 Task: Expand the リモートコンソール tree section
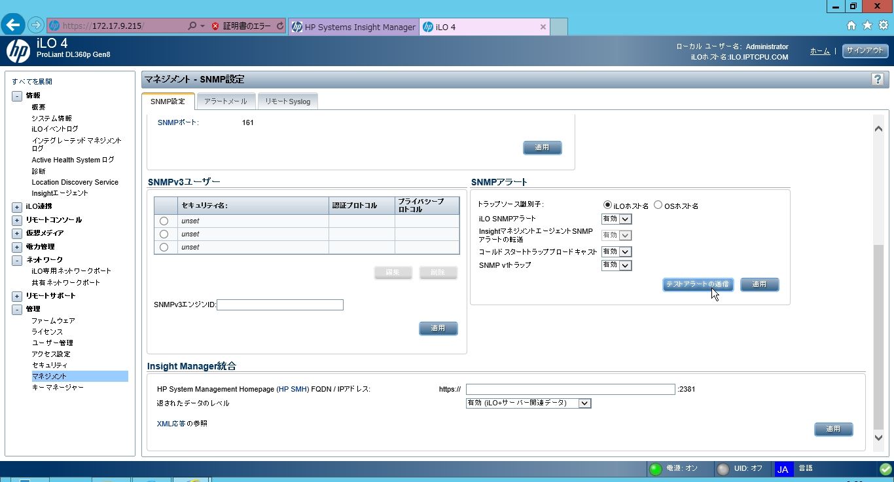pos(17,220)
